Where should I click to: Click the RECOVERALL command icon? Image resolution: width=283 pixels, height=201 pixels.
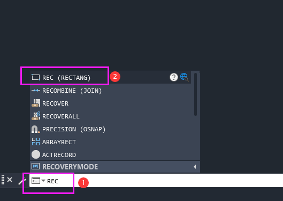pyautogui.click(x=36, y=116)
